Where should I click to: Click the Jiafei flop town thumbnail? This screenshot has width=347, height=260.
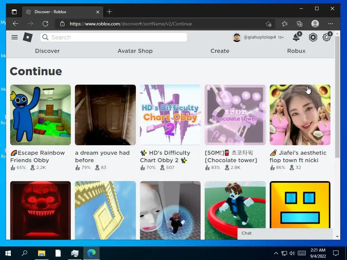(x=300, y=115)
